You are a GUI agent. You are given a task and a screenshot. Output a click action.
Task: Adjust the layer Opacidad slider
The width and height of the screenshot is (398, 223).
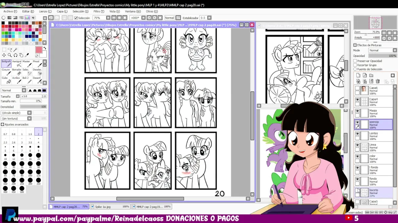pos(382,56)
